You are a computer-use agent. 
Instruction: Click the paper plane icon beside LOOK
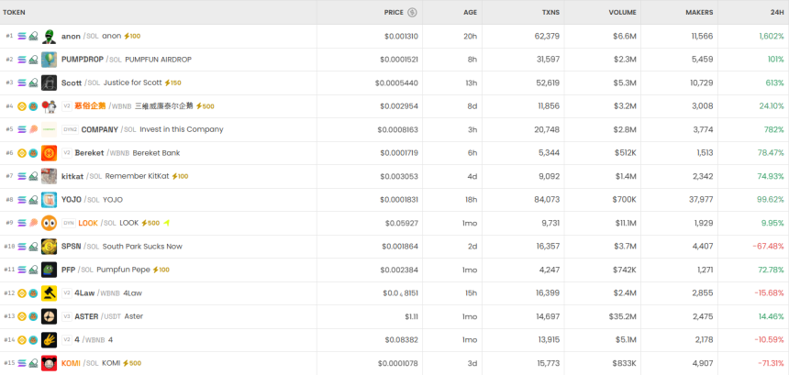click(168, 223)
